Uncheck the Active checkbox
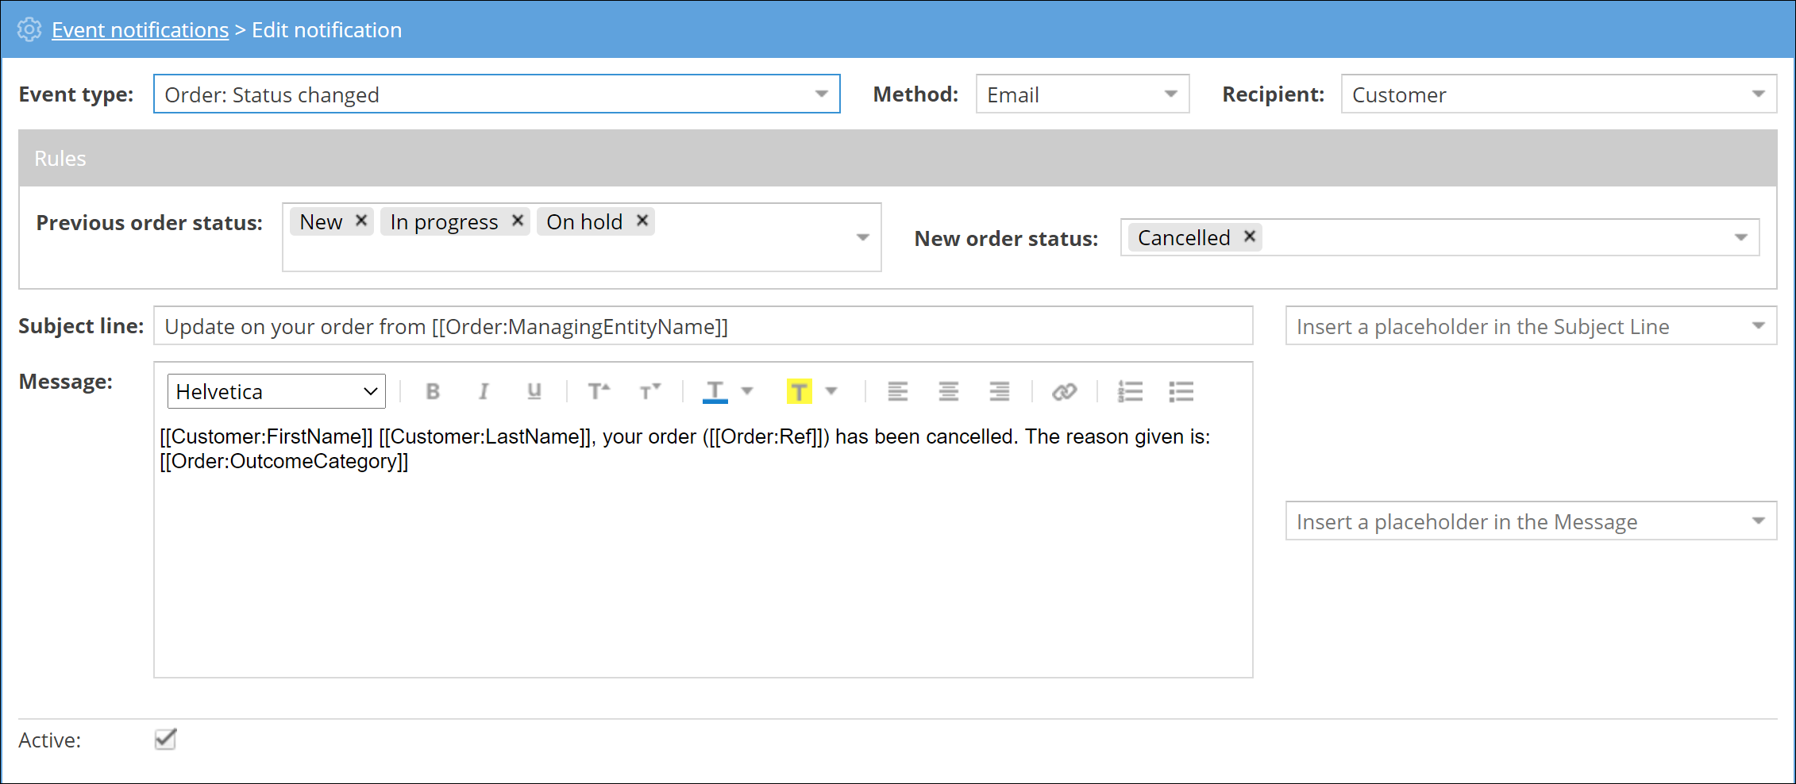Screen dimensions: 1796x784 coord(165,740)
